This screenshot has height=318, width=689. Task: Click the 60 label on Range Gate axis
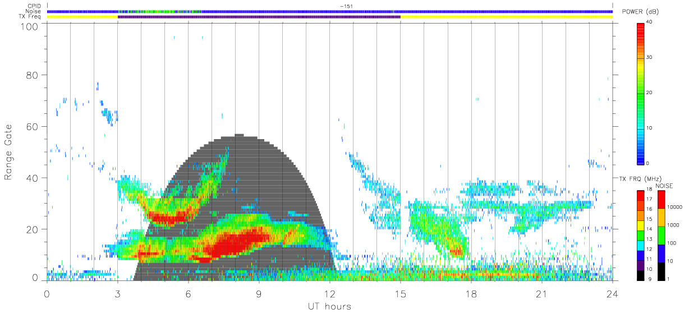tap(33, 127)
